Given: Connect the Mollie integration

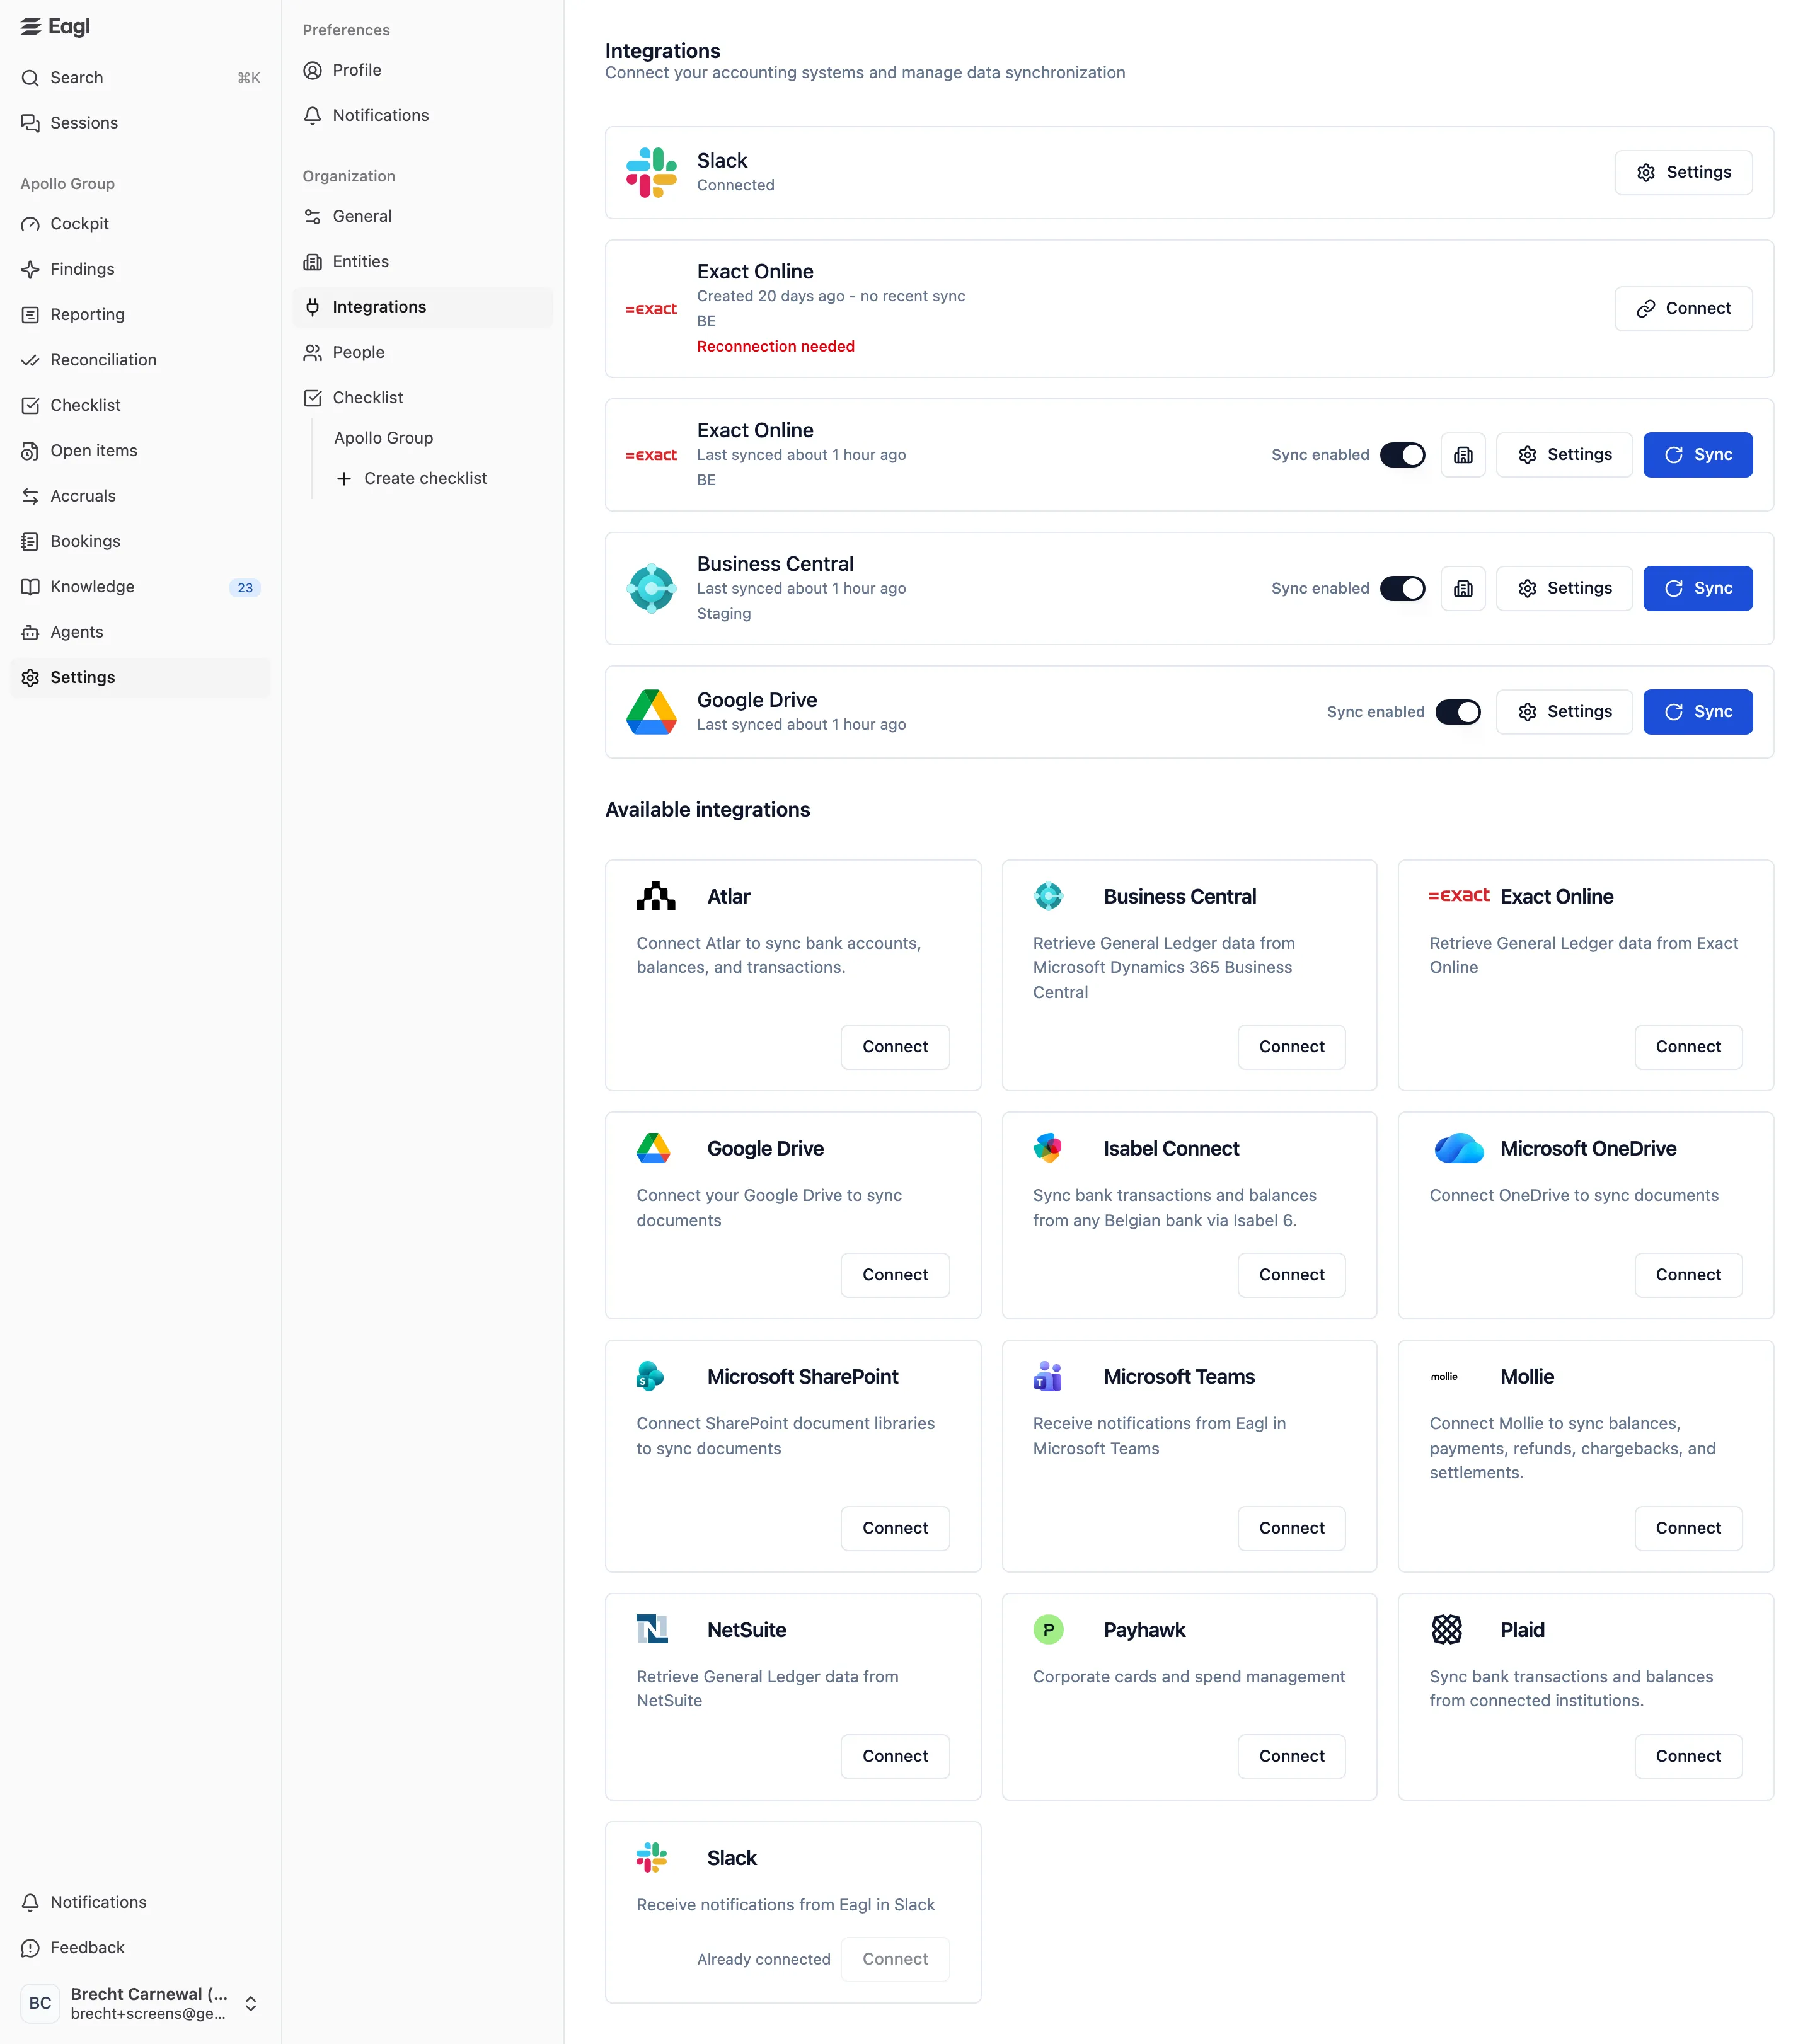Looking at the screenshot, I should point(1687,1528).
